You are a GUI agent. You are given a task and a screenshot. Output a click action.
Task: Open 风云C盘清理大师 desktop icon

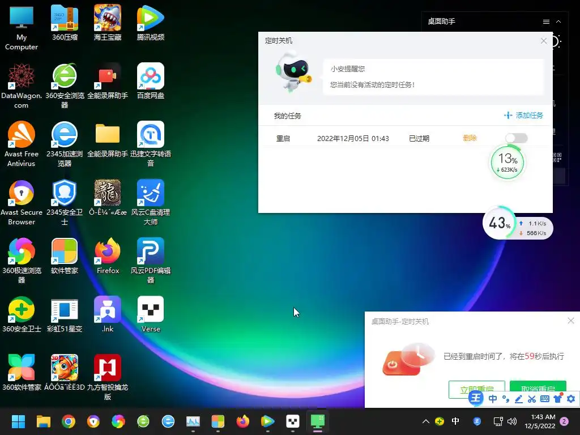151,203
